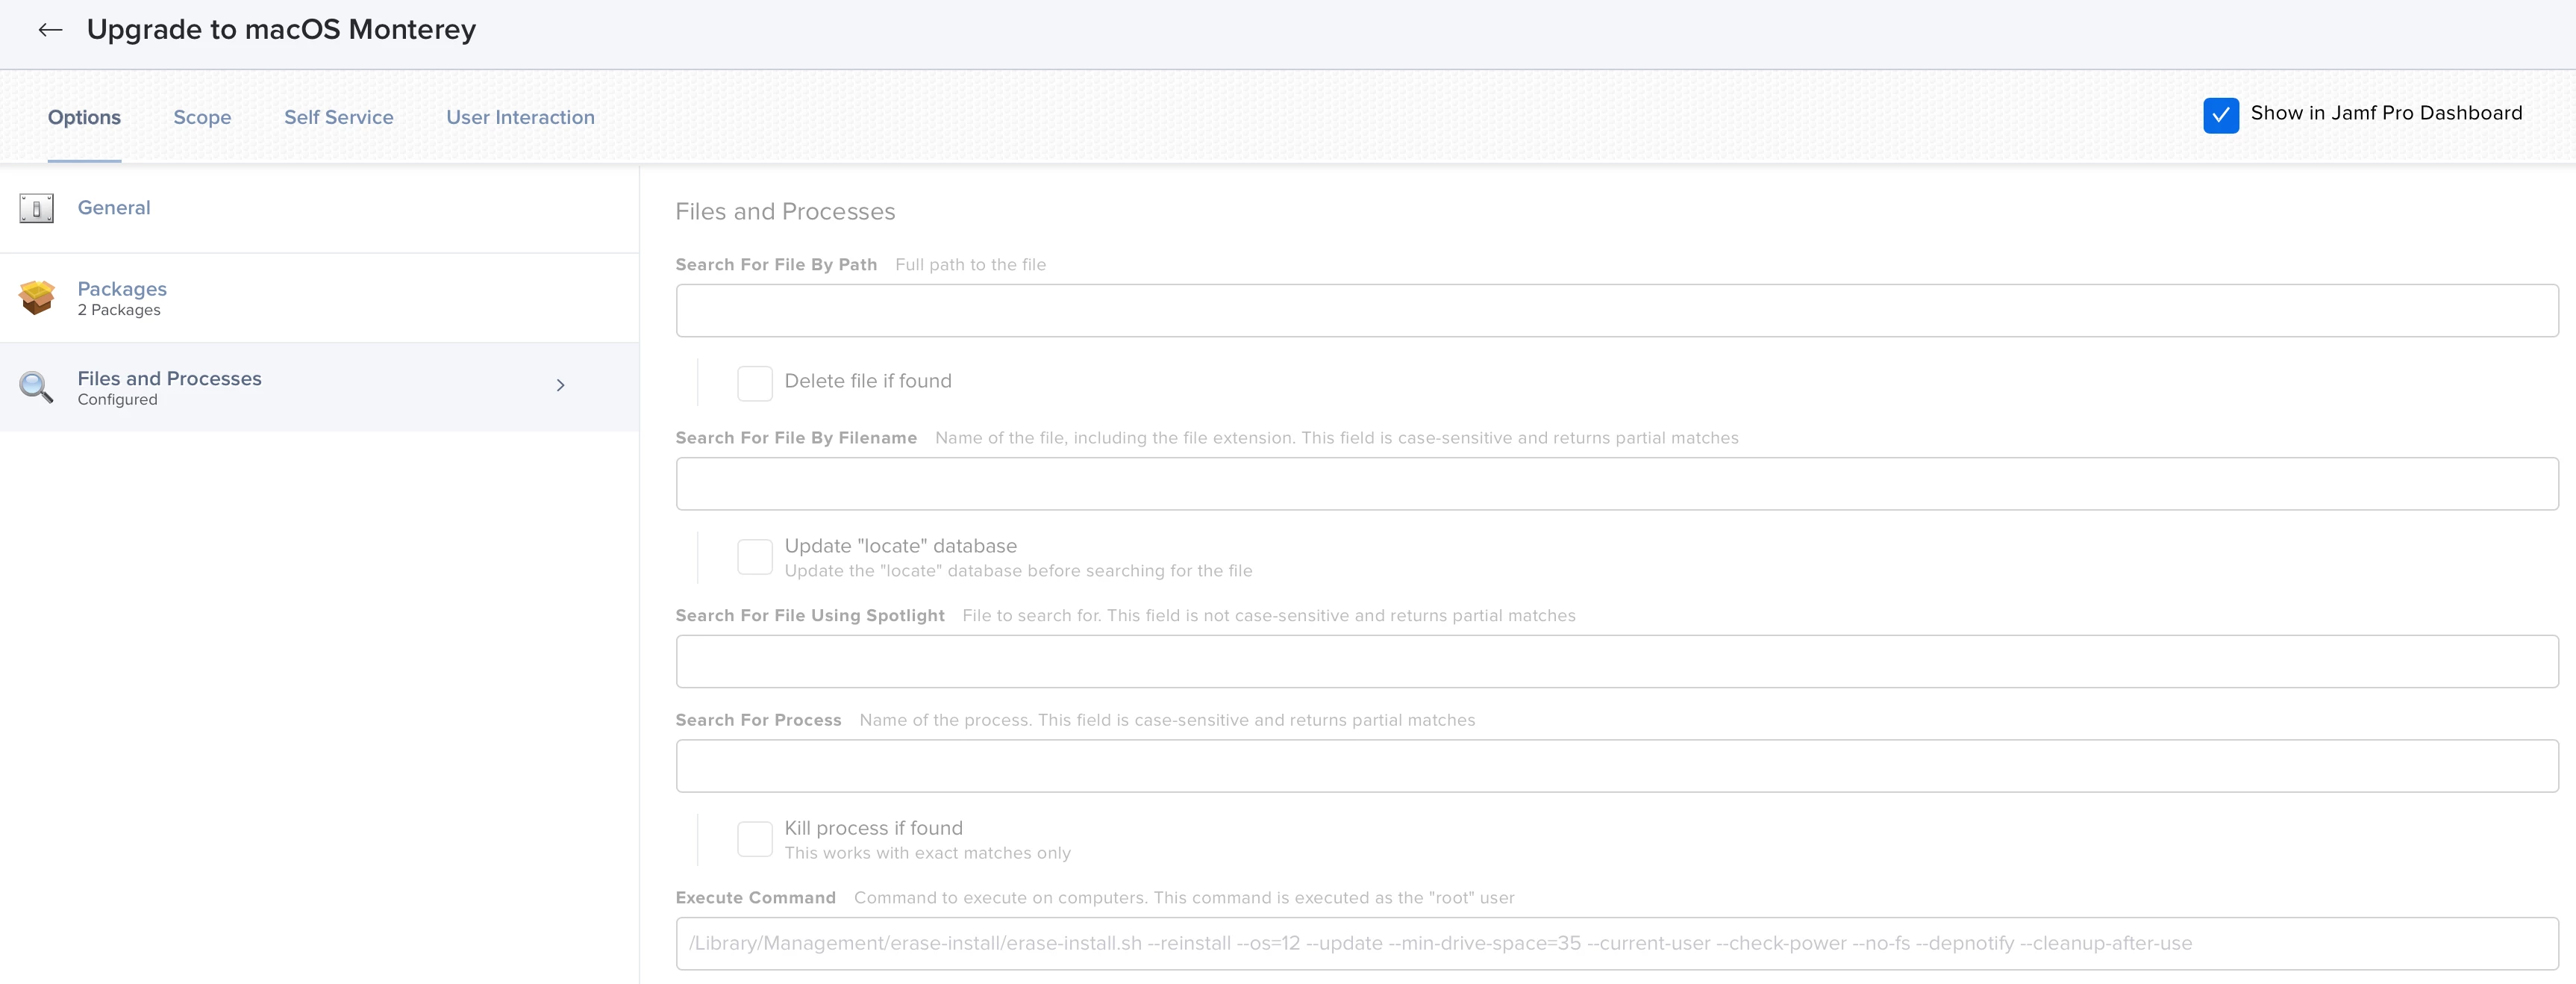Check Update "locate" database option
The width and height of the screenshot is (2576, 984).
tap(754, 557)
